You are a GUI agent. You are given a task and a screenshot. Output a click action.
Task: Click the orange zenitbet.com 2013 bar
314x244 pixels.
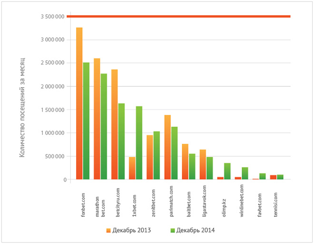[x=150, y=157]
